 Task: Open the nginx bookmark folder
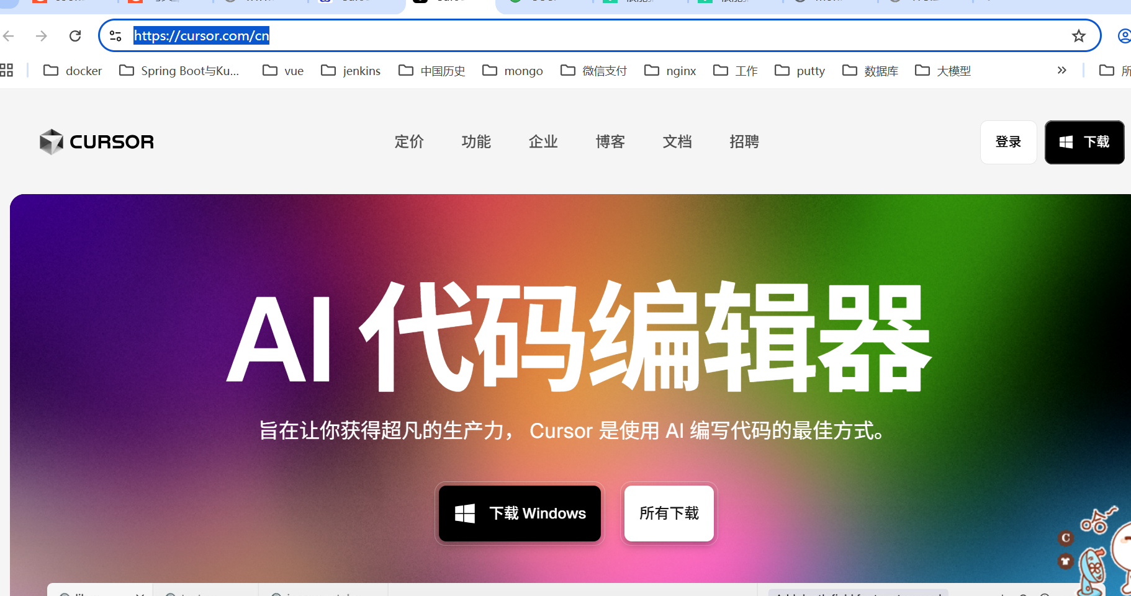coord(670,71)
